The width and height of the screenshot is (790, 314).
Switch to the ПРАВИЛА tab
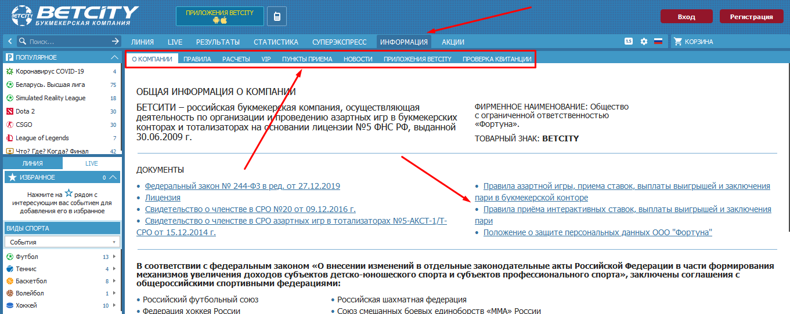click(197, 59)
